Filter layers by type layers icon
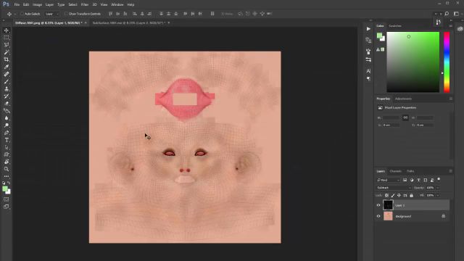 point(418,180)
